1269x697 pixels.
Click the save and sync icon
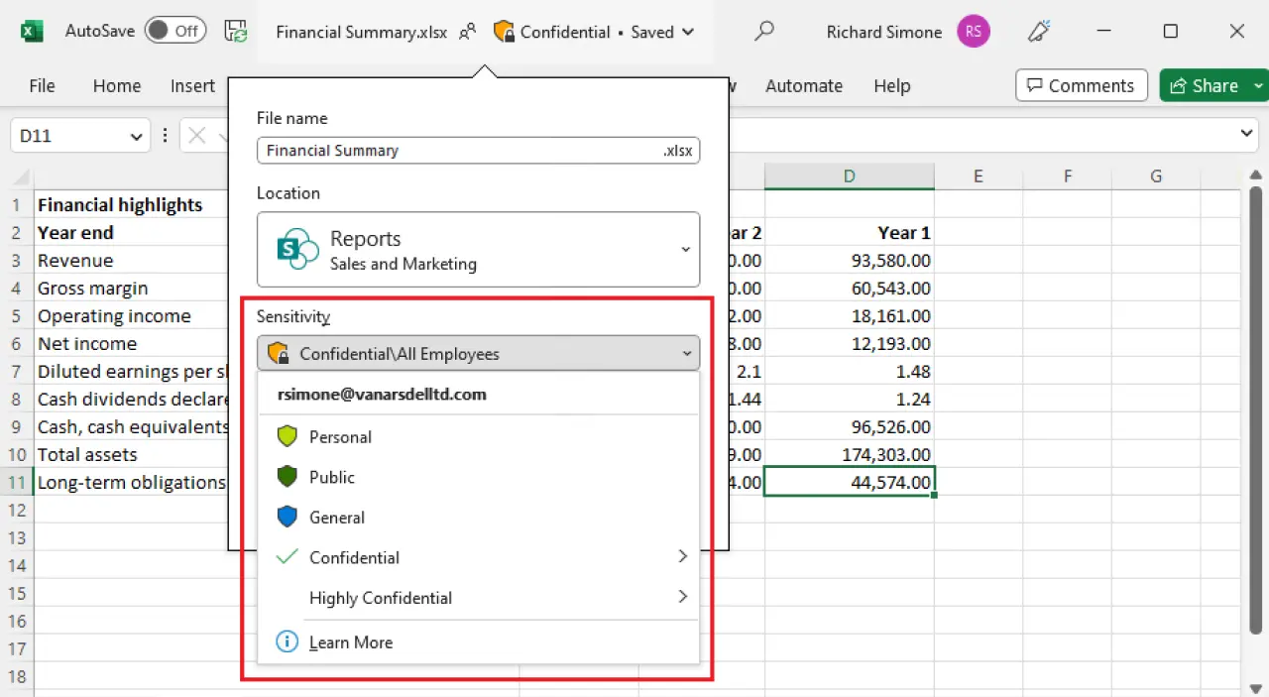tap(236, 32)
